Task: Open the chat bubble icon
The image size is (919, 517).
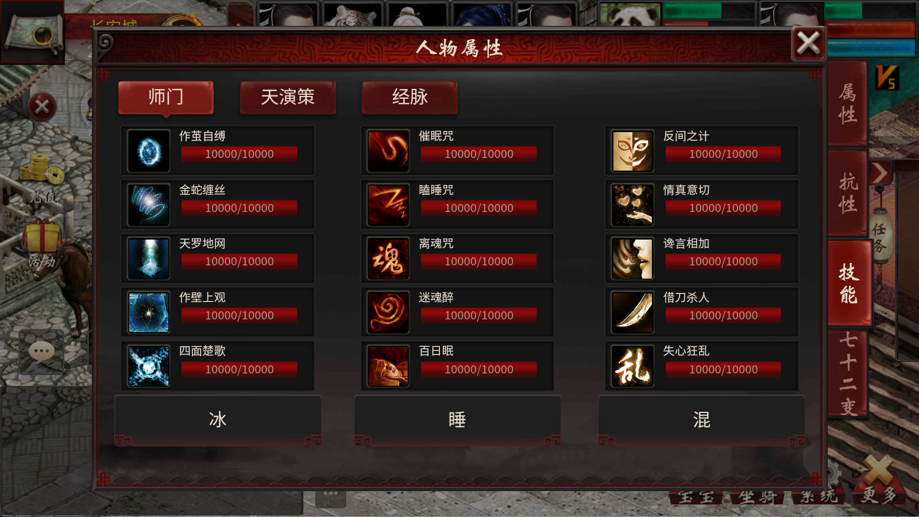Action: (x=41, y=352)
